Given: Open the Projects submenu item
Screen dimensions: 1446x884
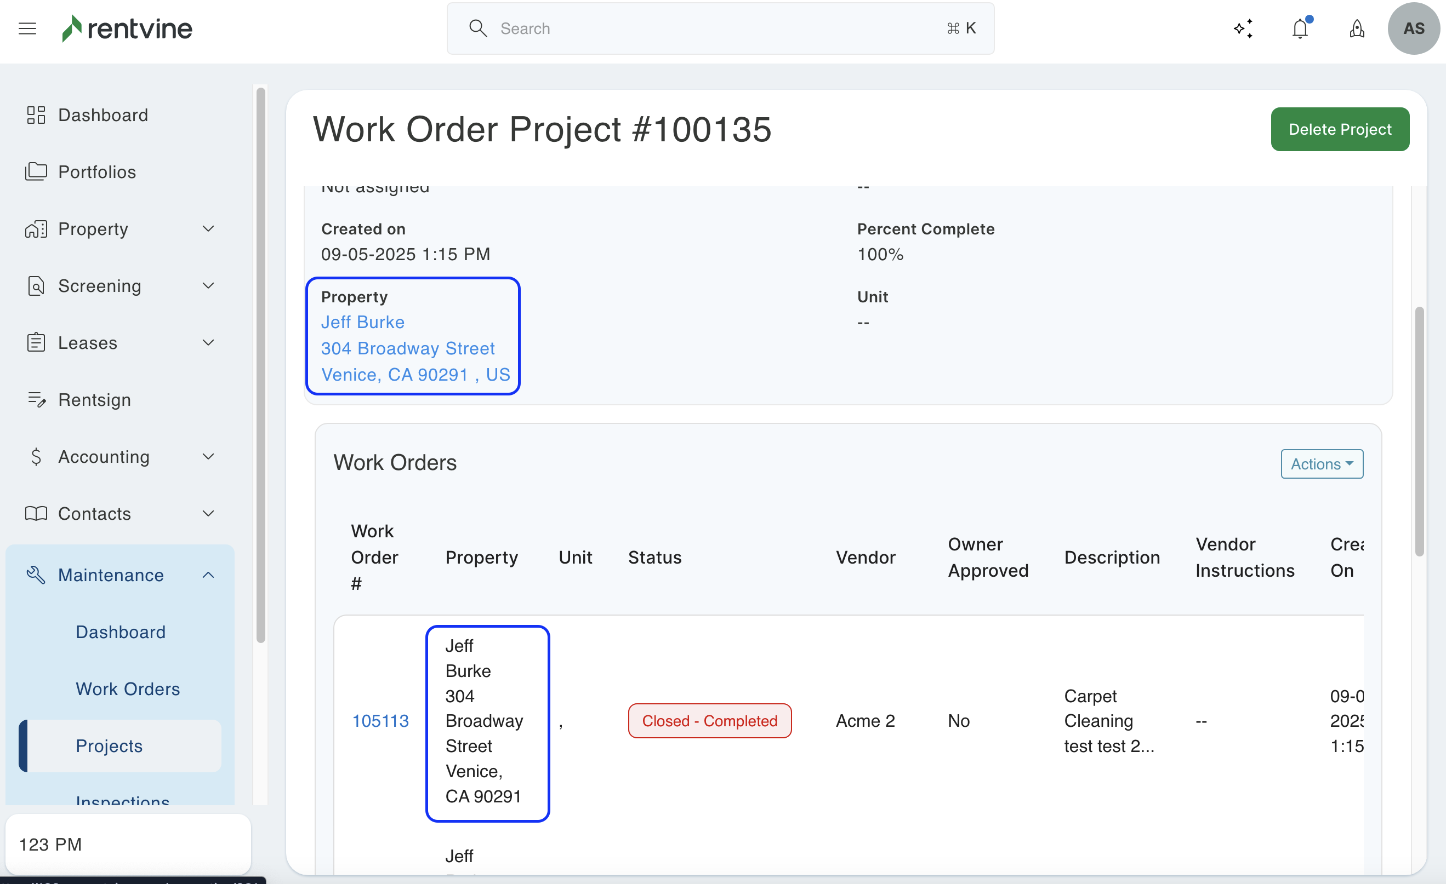Looking at the screenshot, I should (109, 745).
